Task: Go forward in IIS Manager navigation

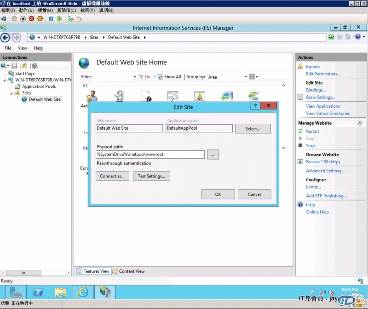Action: click(x=17, y=38)
